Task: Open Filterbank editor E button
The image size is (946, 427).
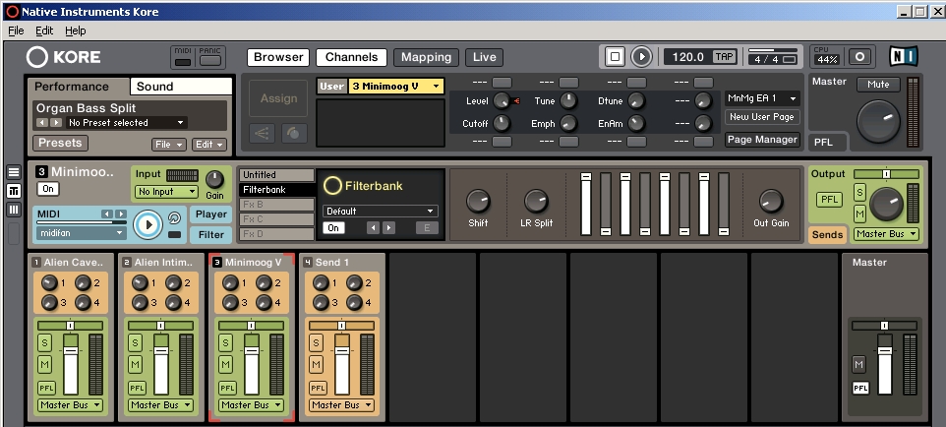Action: pyautogui.click(x=427, y=227)
